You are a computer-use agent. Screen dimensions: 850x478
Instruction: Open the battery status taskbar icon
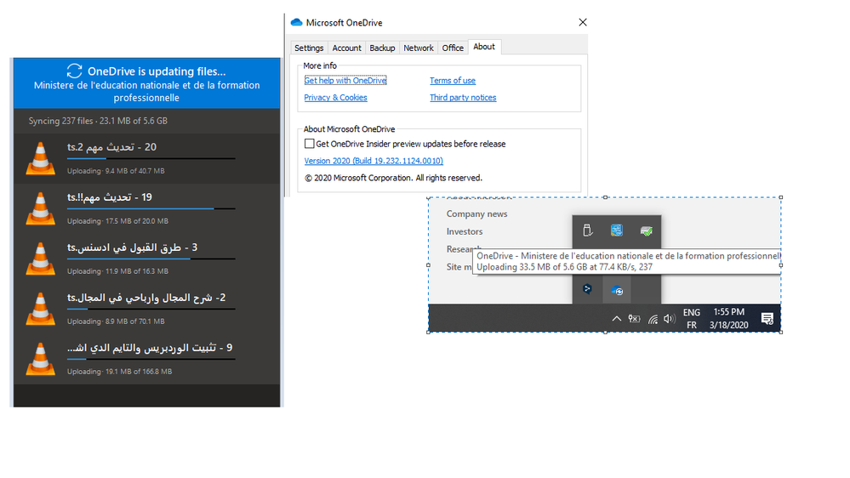coord(634,319)
